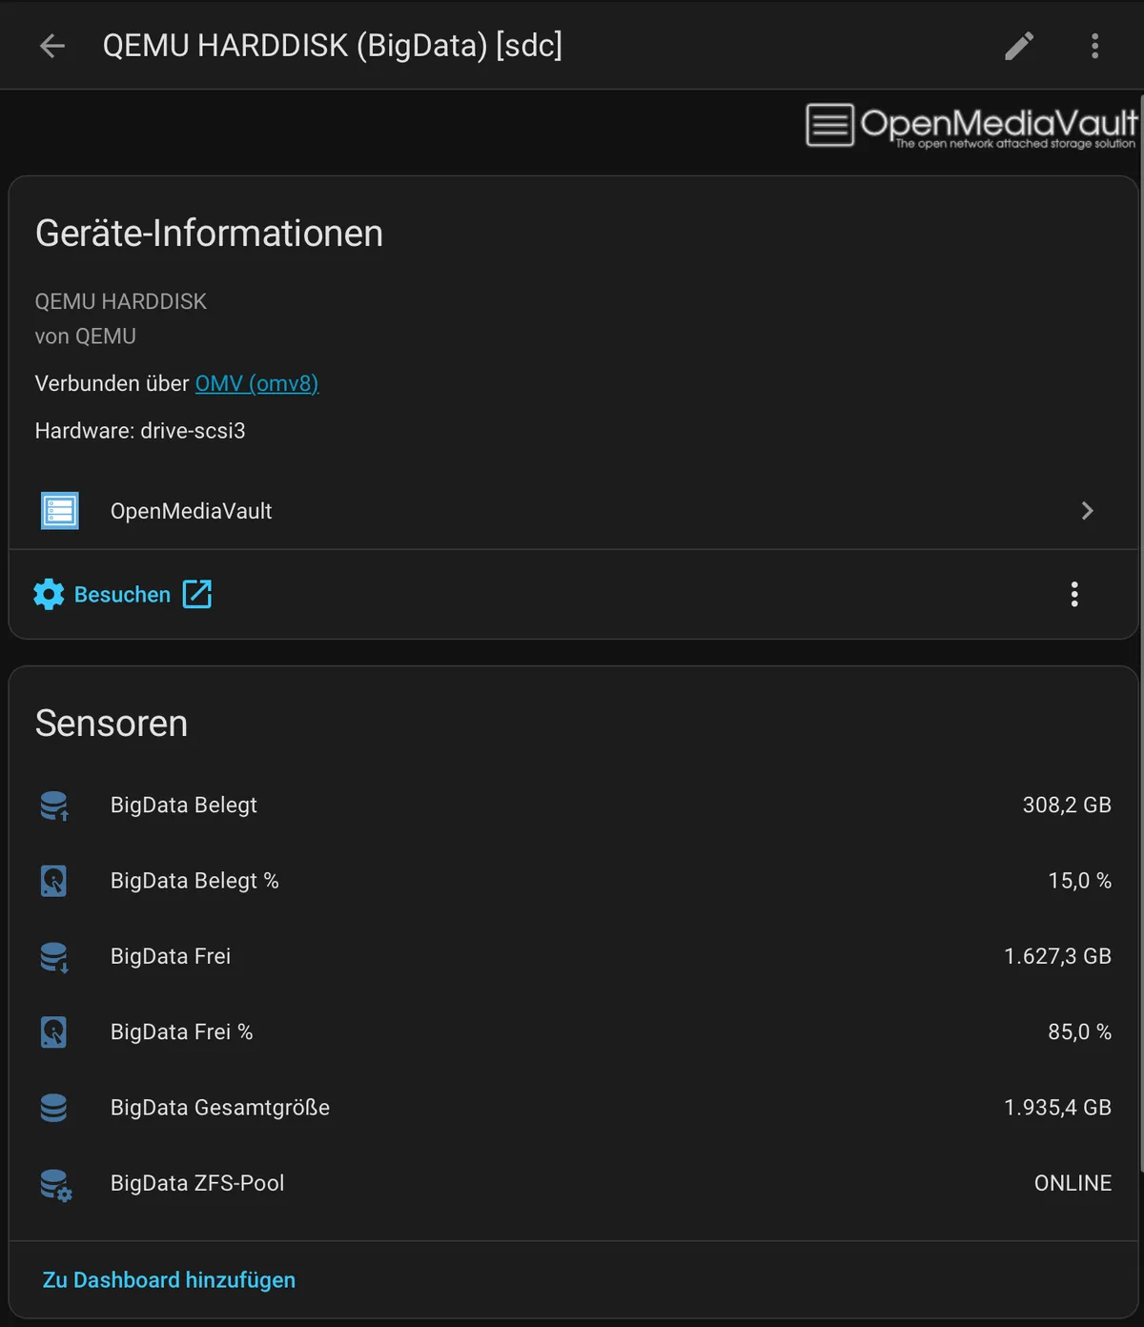Screen dimensions: 1144x1327
Task: Click the BigData Belegt % disk icon
Action: (x=54, y=881)
